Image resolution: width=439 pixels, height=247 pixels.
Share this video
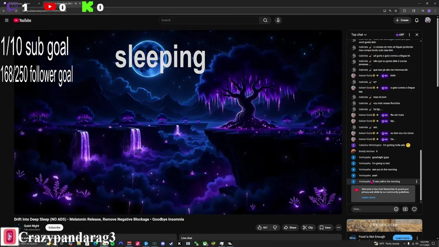pyautogui.click(x=290, y=227)
